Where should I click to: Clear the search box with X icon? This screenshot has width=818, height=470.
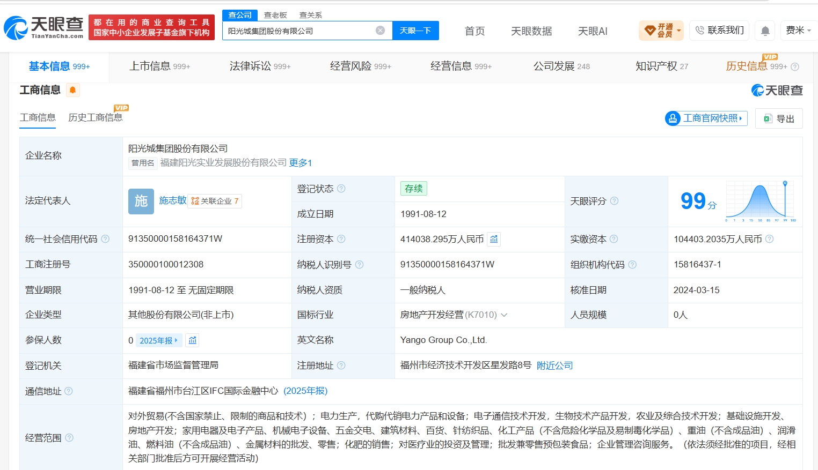click(x=380, y=31)
